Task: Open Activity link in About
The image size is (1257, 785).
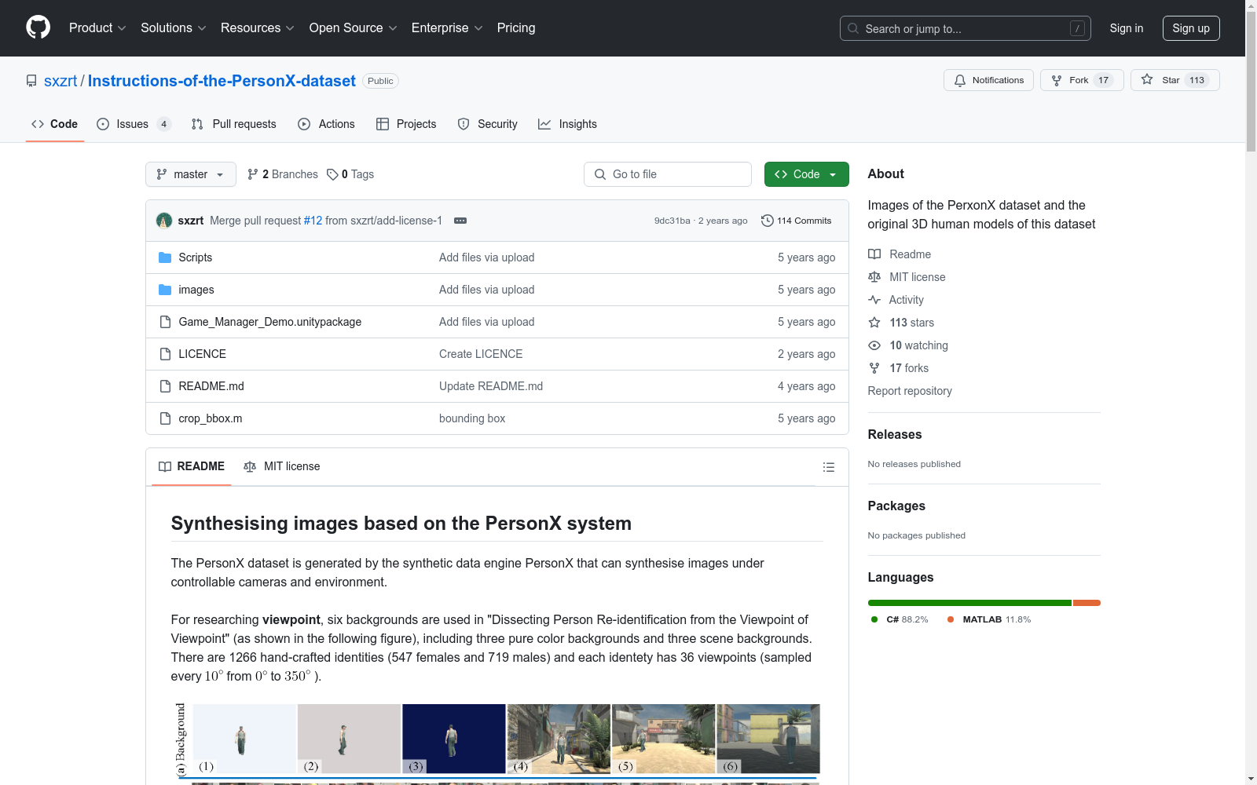Action: (896, 300)
